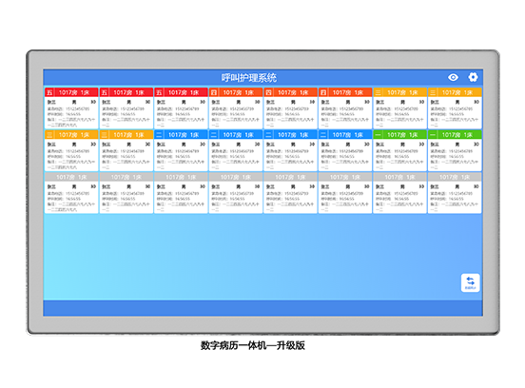Click sound icon in first red 五 card
The height and width of the screenshot is (388, 525).
[x=93, y=102]
